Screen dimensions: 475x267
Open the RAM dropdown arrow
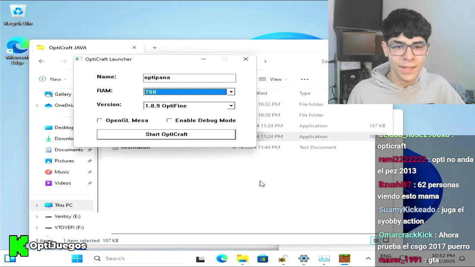point(231,92)
